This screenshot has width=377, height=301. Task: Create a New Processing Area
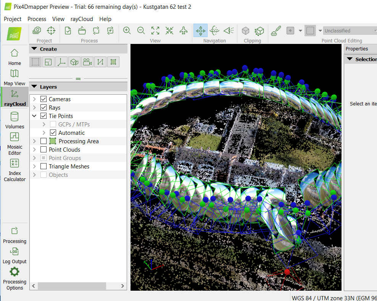click(35, 62)
